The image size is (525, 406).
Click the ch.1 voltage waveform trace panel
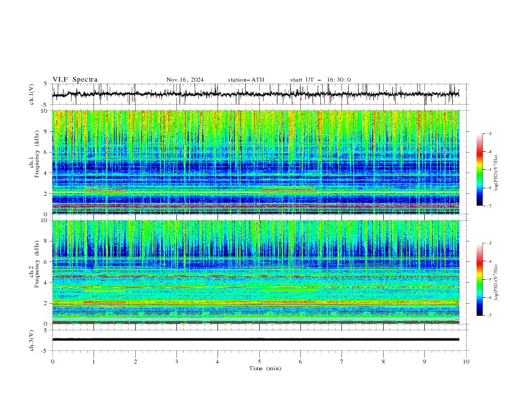tap(261, 94)
